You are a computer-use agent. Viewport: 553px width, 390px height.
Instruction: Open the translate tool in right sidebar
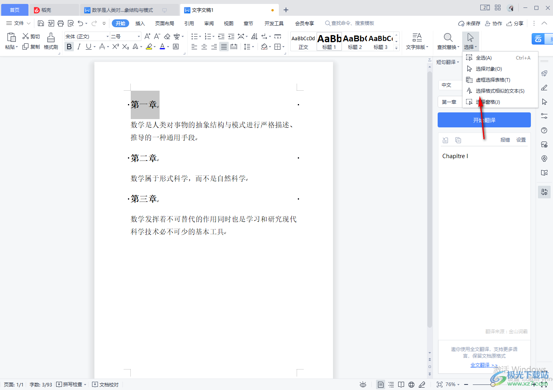[544, 192]
